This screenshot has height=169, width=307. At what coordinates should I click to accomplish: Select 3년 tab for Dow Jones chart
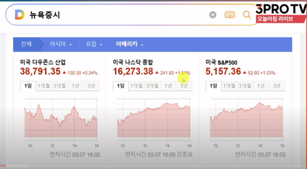(x=91, y=86)
